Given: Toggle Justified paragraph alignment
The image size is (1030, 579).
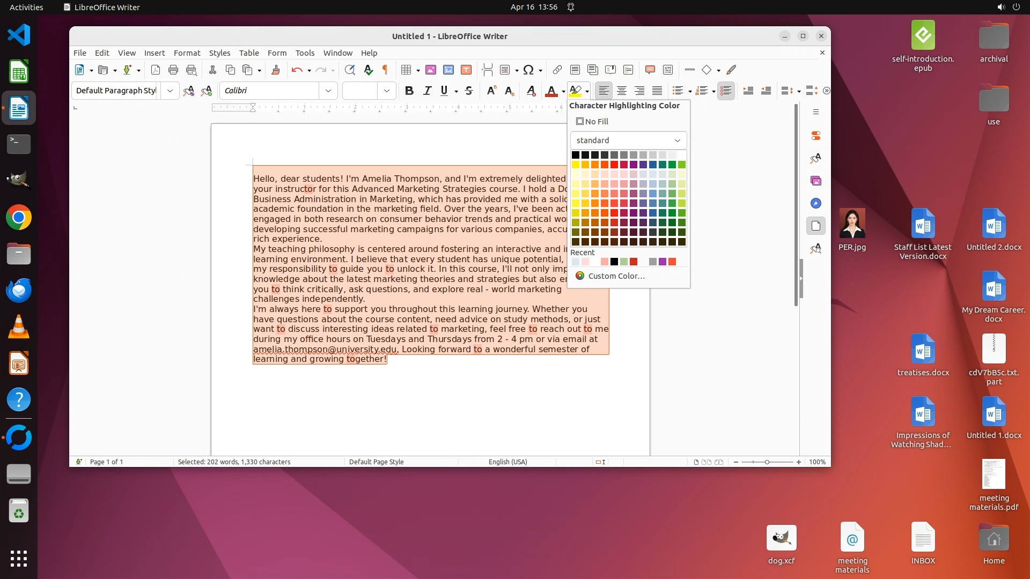Looking at the screenshot, I should pyautogui.click(x=657, y=91).
